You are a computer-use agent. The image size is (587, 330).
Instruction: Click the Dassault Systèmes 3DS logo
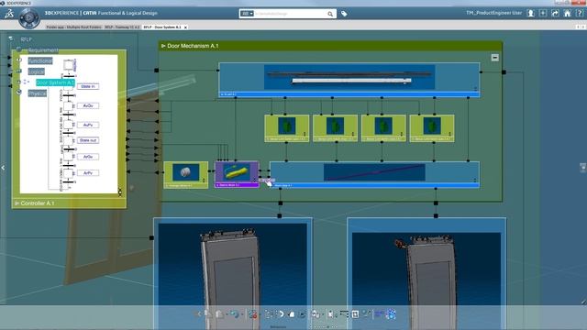tap(9, 14)
